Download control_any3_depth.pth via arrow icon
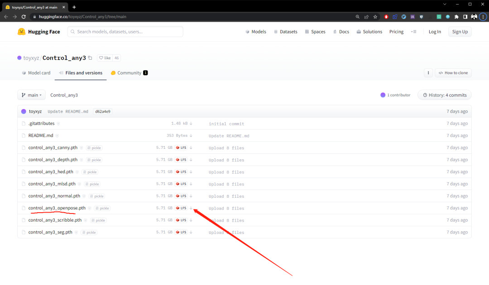Image resolution: width=489 pixels, height=285 pixels. click(191, 160)
